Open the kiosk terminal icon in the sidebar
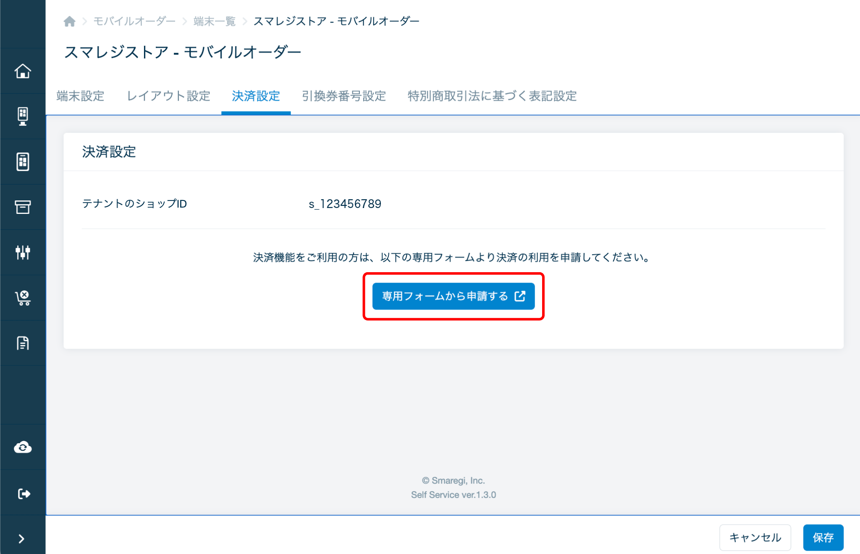 [23, 116]
